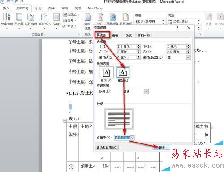Close the 页面设置 dialog
Viewport: 224px width, 172px height.
pyautogui.click(x=189, y=28)
